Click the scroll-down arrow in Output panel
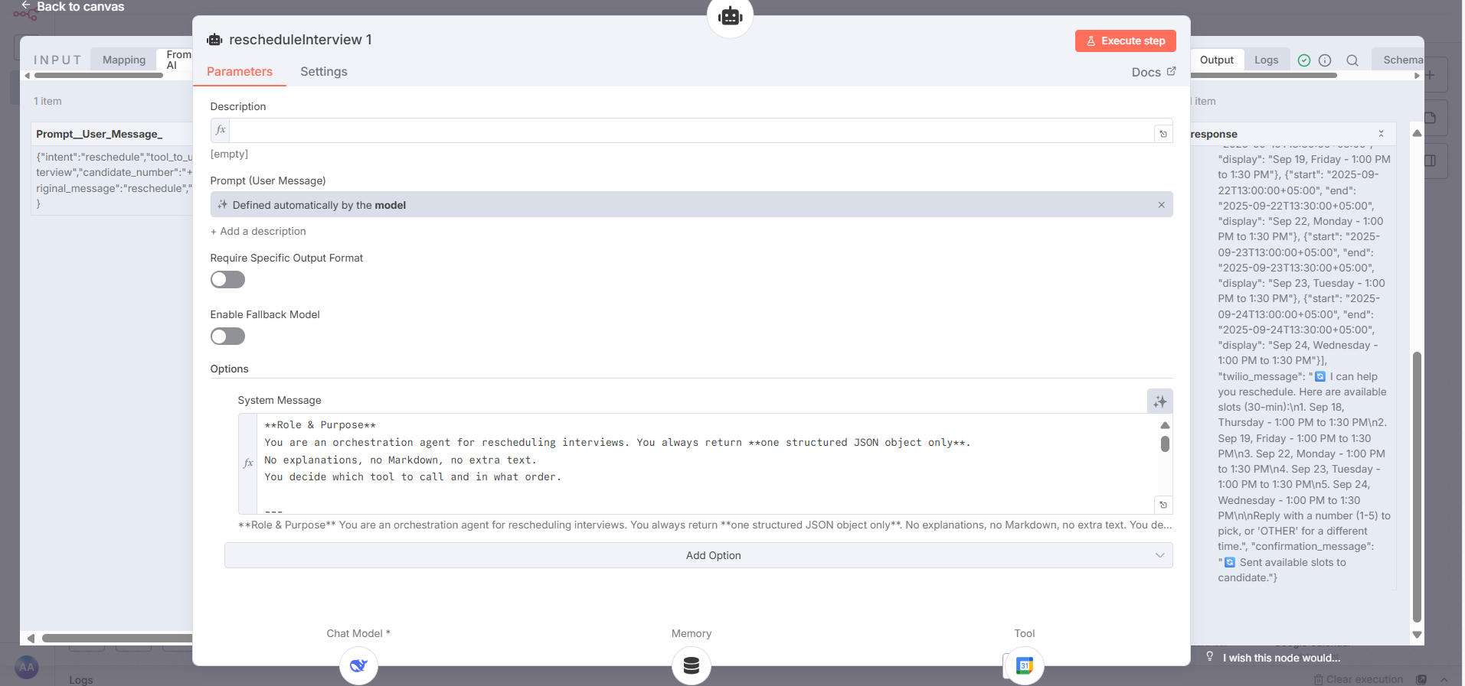 pos(1417,635)
